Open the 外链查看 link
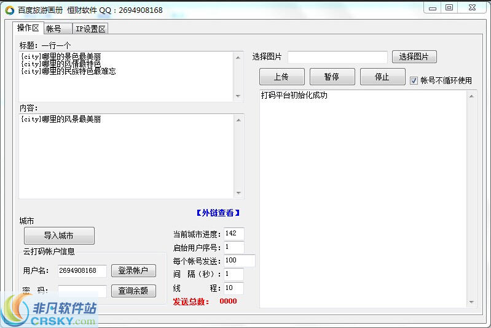The height and width of the screenshot is (328, 491). tap(218, 213)
